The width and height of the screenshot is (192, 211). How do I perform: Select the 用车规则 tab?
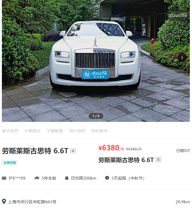click(x=77, y=131)
